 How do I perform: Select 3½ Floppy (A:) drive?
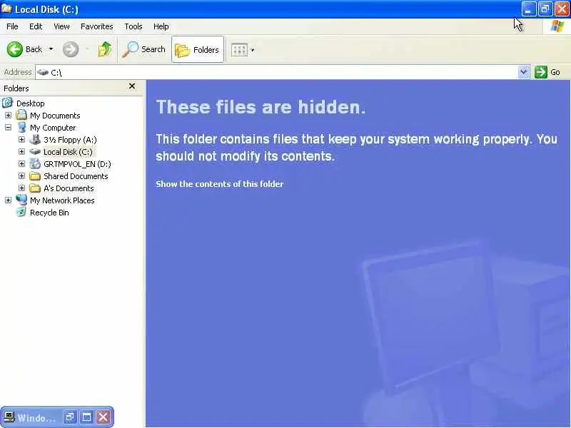[70, 140]
